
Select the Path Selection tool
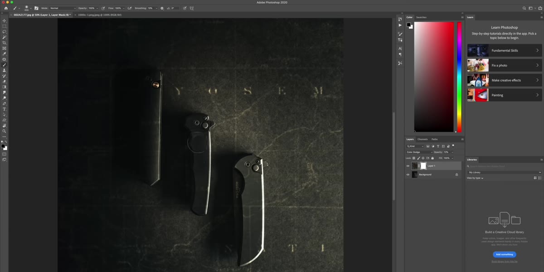pyautogui.click(x=5, y=114)
